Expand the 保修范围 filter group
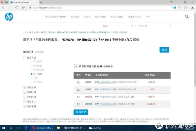Image resolution: width=196 pixels, height=131 pixels. click(x=25, y=106)
